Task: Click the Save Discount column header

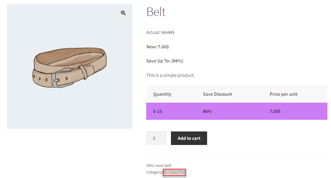Action: 217,94
